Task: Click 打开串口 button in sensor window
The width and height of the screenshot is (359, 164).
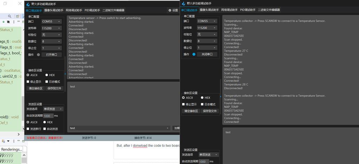Action: click(52, 55)
